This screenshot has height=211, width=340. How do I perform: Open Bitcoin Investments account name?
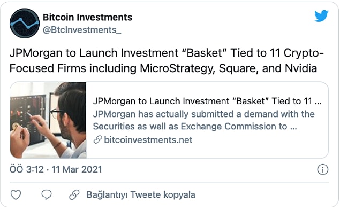coord(87,17)
